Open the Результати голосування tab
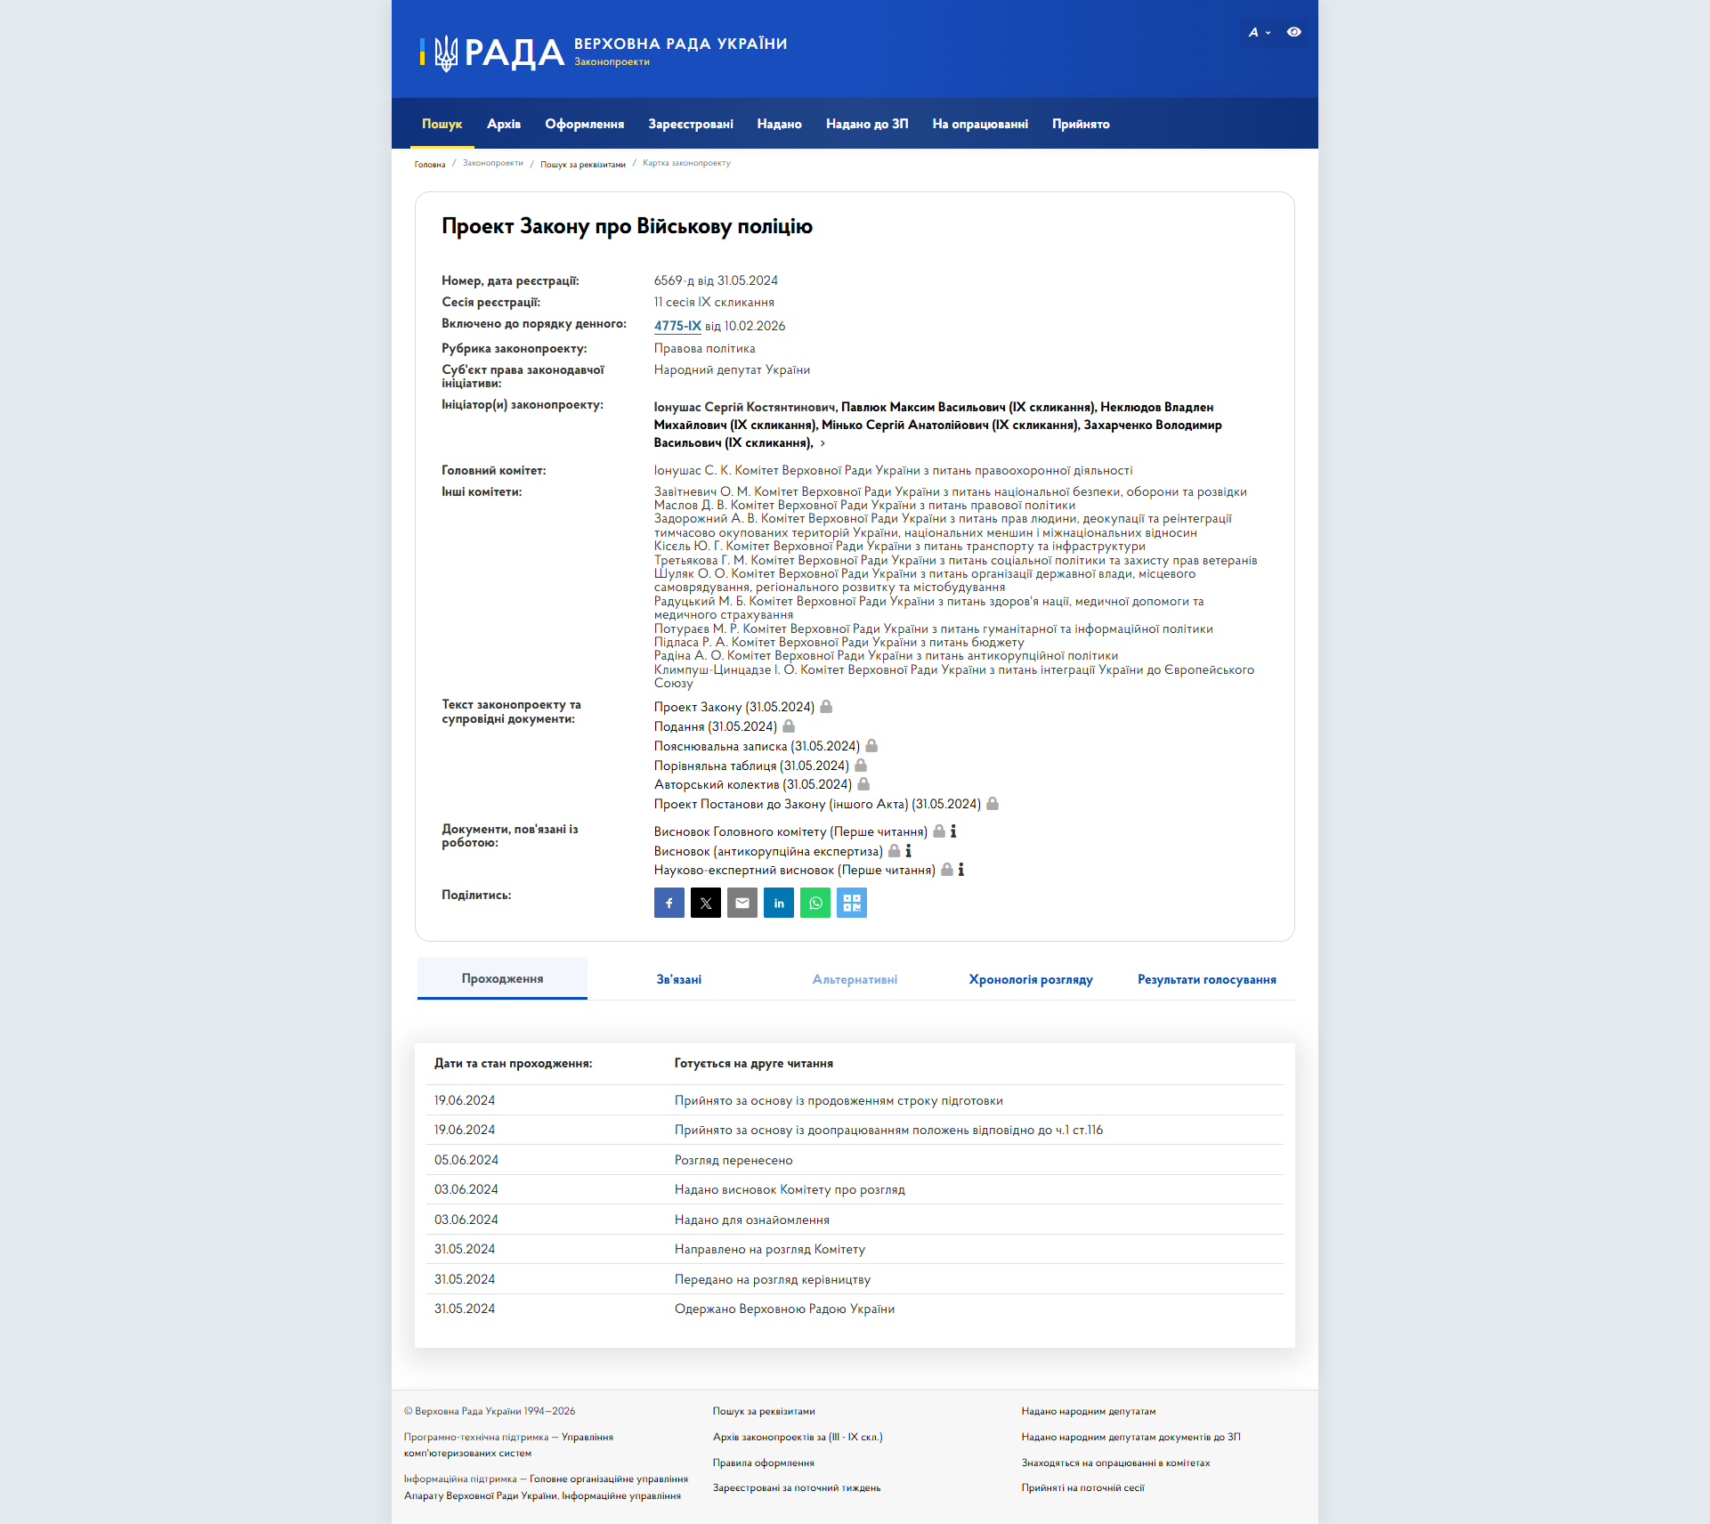 [1206, 979]
